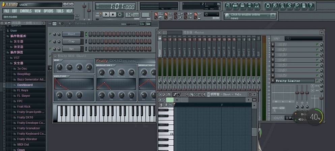This screenshot has width=335, height=151.
Task: Expand the VST folder in browser
Action: [17, 58]
